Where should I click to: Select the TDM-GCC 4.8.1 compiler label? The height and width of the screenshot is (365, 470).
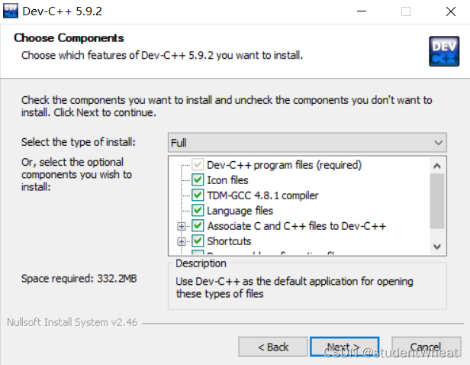click(x=262, y=195)
